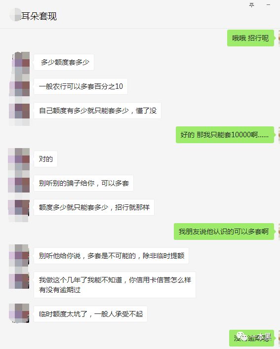Click message 额度多少就只能套多少，招行就那样
The width and height of the screenshot is (280, 349).
point(94,207)
